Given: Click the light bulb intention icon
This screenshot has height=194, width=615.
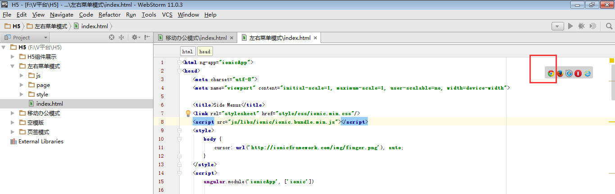Looking at the screenshot, I should [189, 113].
